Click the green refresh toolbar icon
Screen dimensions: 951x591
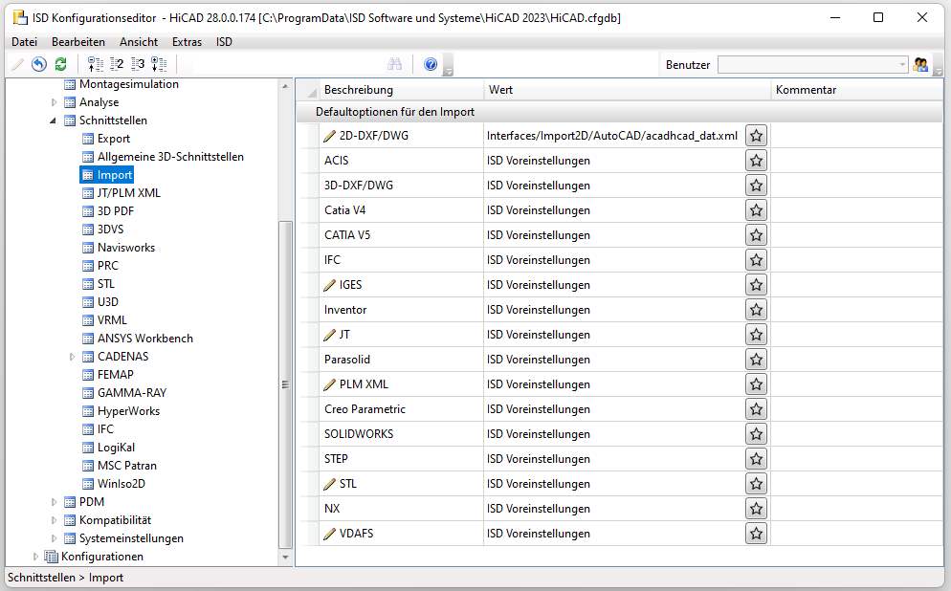(x=60, y=64)
